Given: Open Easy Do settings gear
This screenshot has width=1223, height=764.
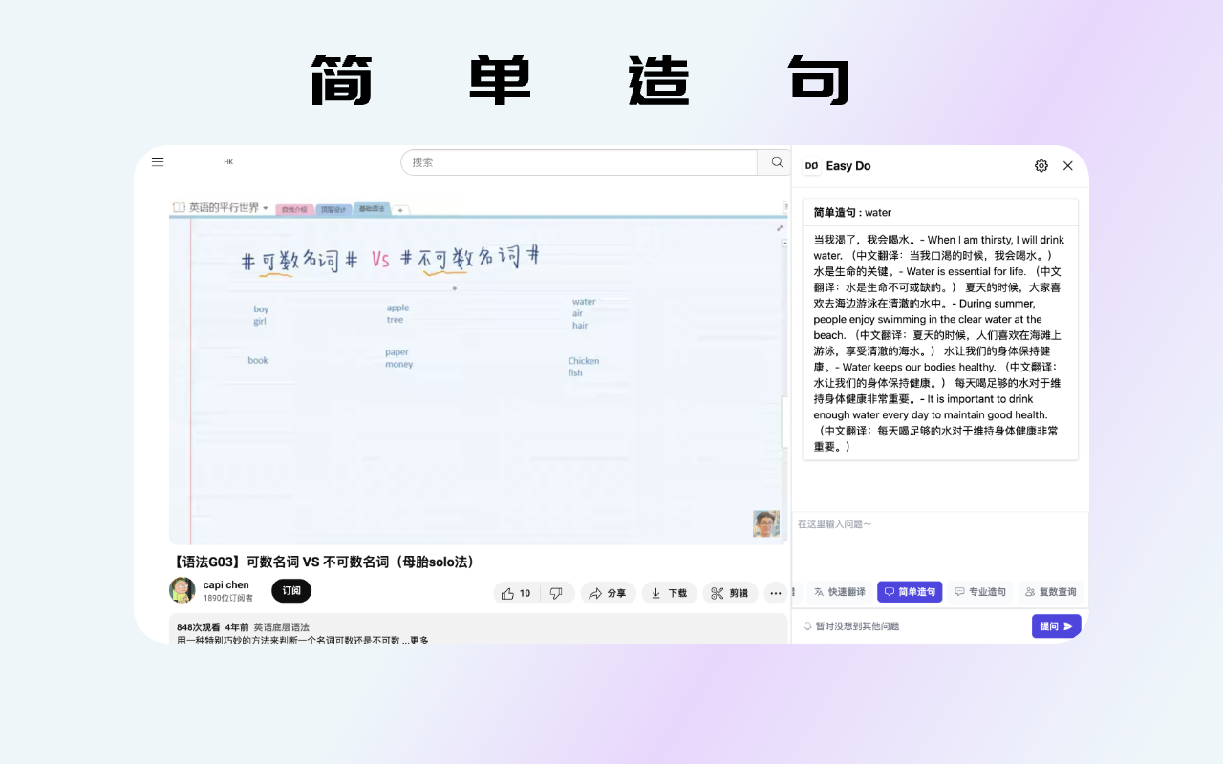Looking at the screenshot, I should point(1041,165).
